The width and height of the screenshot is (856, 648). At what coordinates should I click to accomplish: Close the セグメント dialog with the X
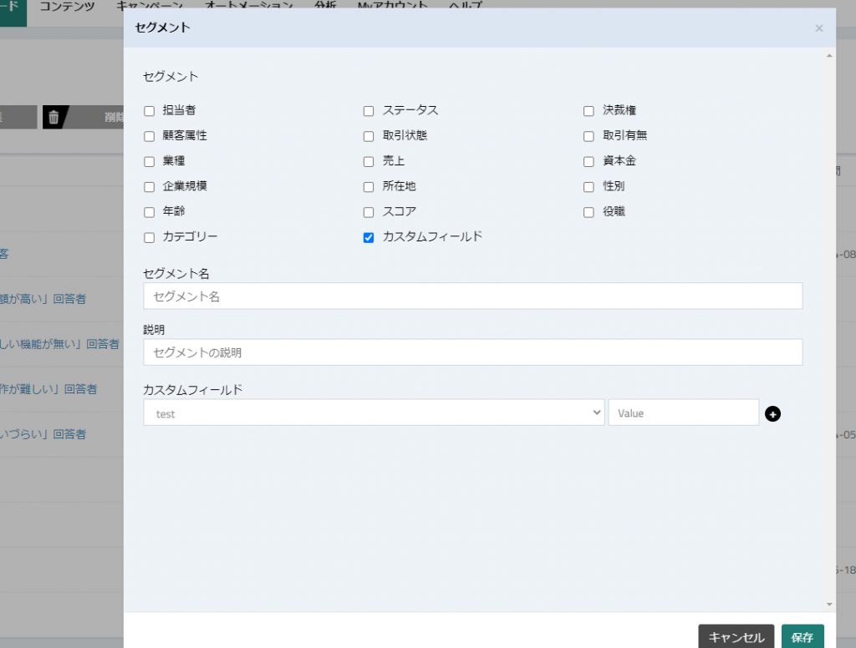[818, 28]
